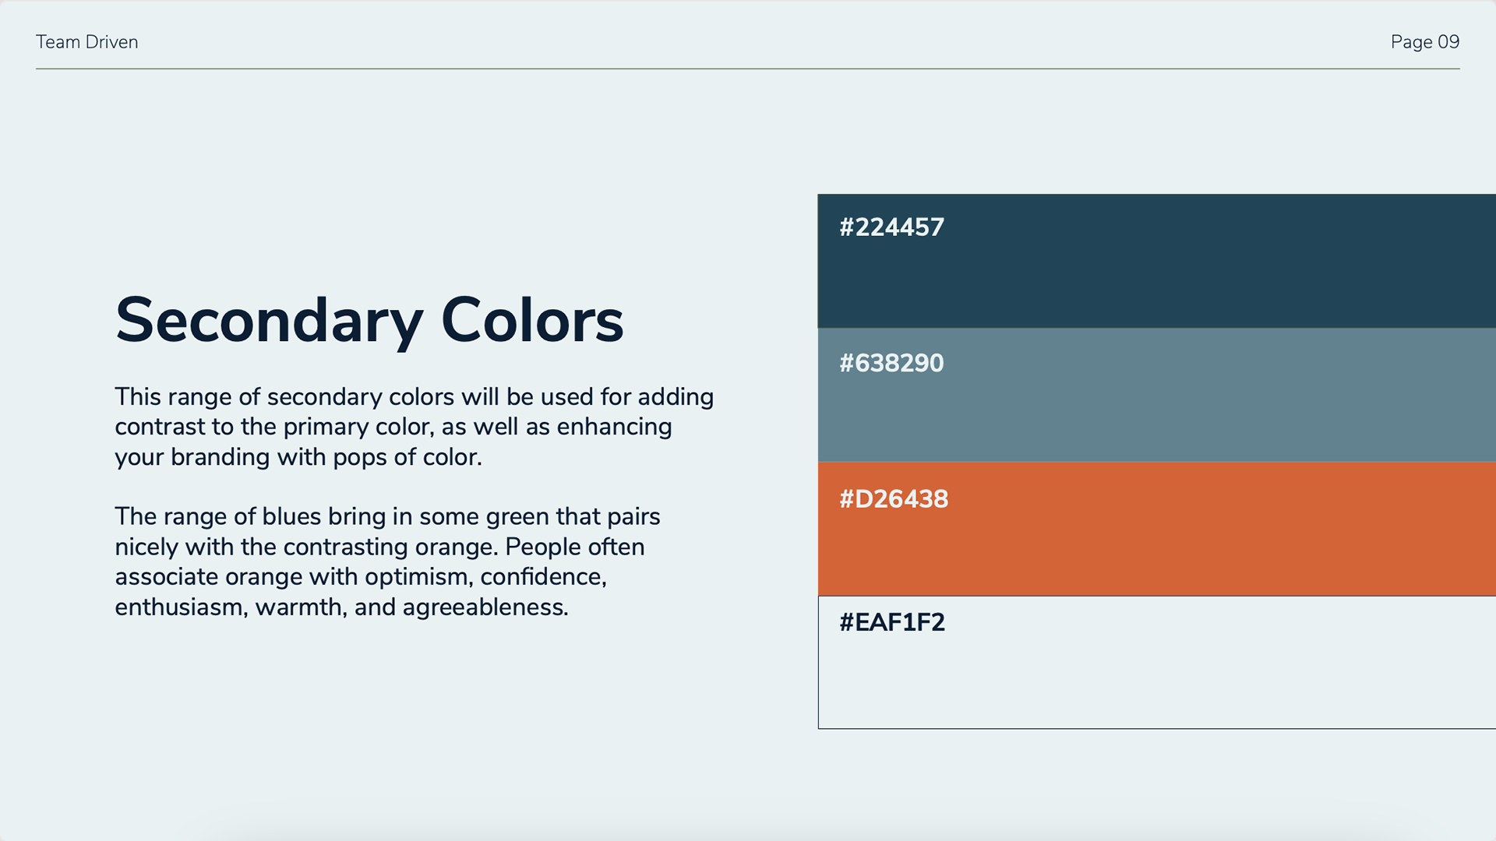Image resolution: width=1496 pixels, height=841 pixels.
Task: Click the #638290 hex code label
Action: click(891, 363)
